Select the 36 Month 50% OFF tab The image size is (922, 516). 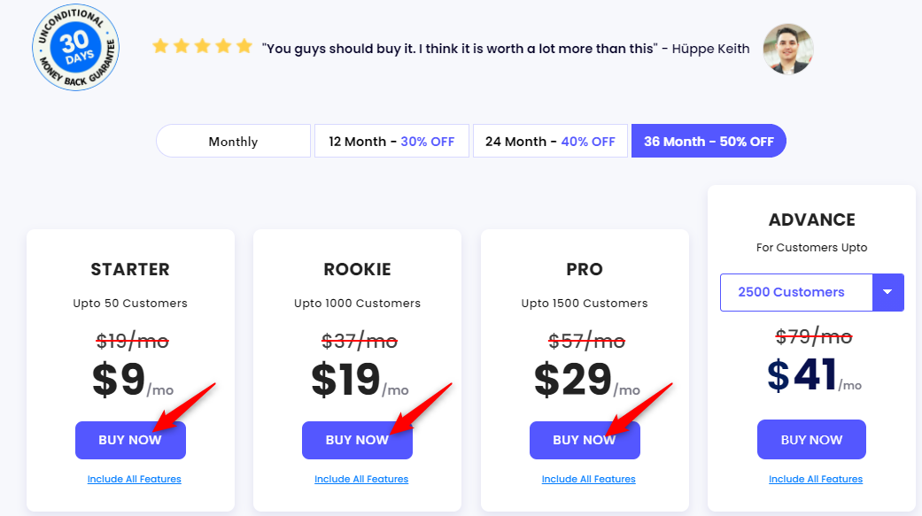click(709, 141)
